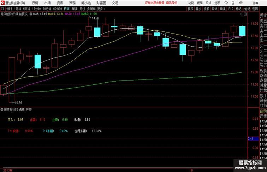Click the MA5: 13.45 label
The width and height of the screenshot is (267, 172).
point(40,14)
